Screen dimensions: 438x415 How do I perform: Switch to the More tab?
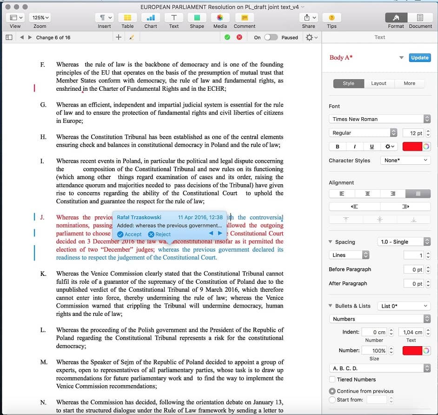click(409, 83)
